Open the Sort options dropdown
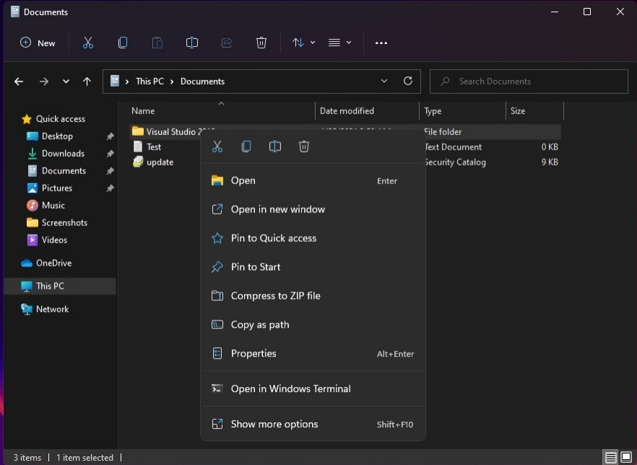The image size is (637, 465). [303, 43]
